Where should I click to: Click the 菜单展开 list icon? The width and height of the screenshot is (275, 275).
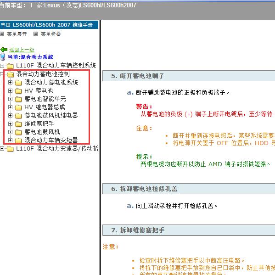pos(2,34)
